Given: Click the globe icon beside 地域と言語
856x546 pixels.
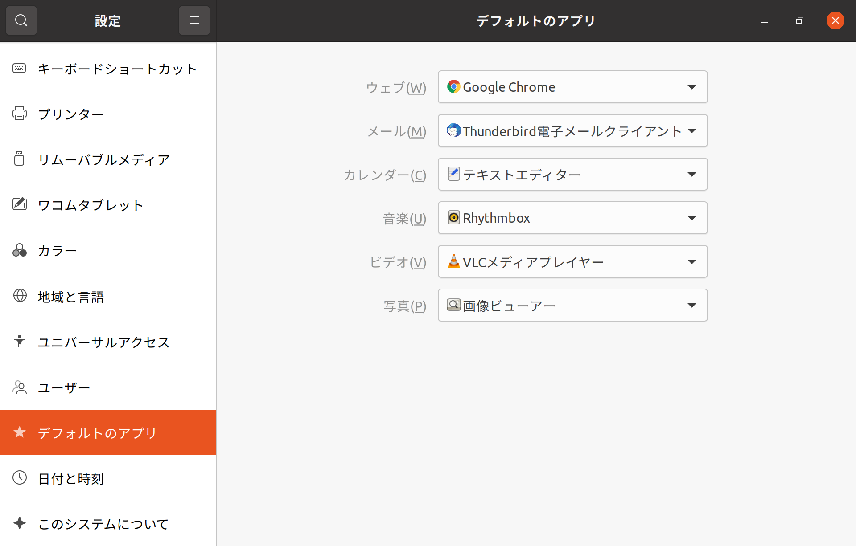Looking at the screenshot, I should tap(20, 296).
